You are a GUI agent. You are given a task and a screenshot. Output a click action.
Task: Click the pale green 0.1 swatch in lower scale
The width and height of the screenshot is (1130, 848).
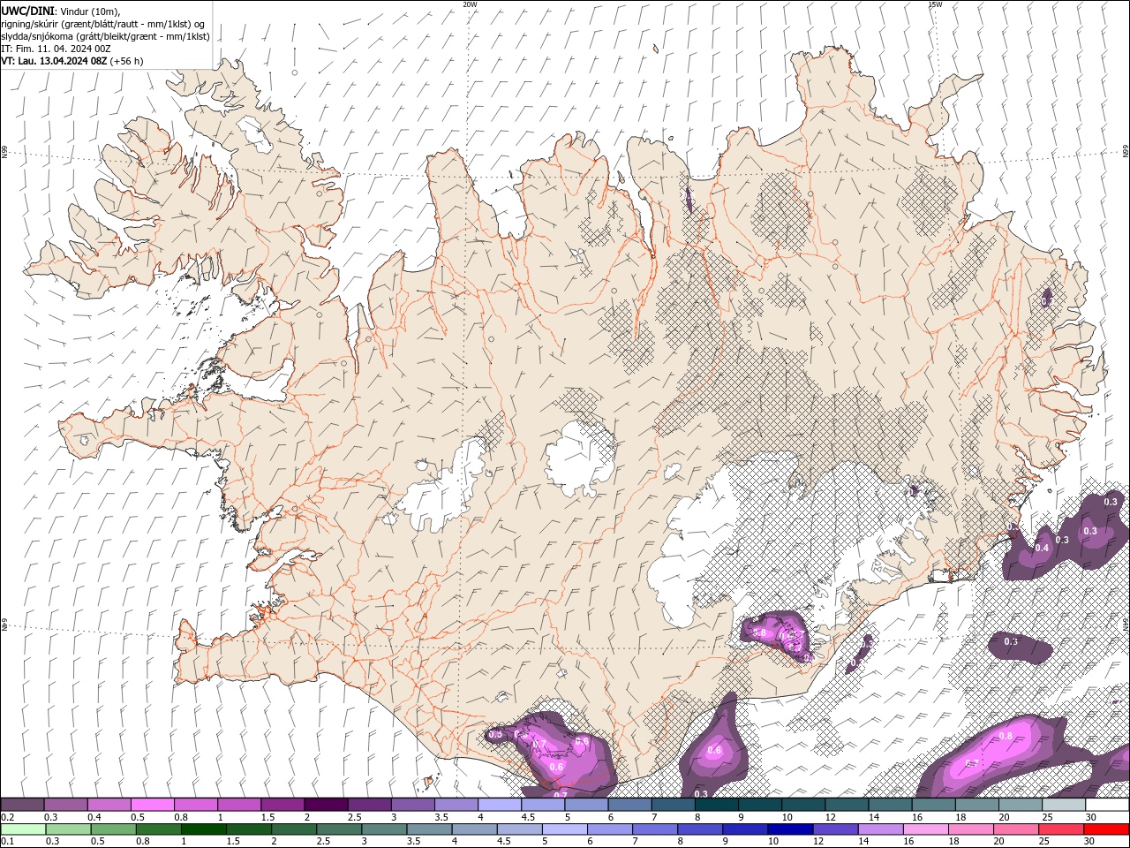click(23, 829)
